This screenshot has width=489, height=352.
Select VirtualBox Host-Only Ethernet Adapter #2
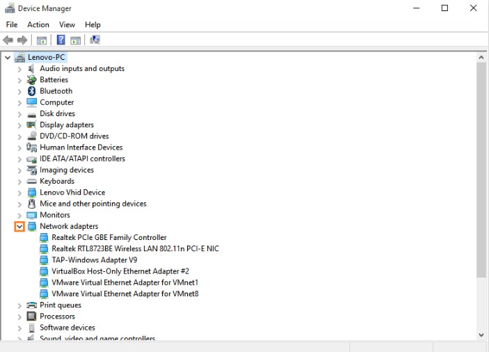point(120,271)
